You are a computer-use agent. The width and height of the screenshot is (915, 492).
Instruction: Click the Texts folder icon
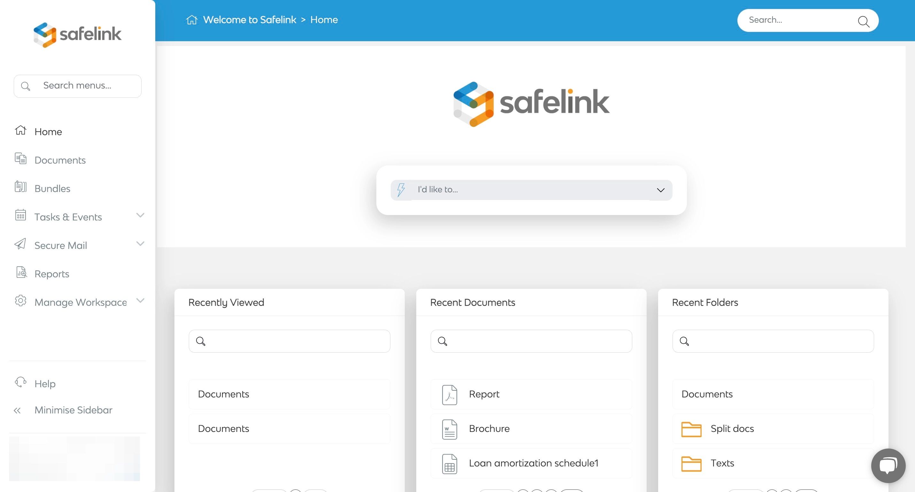click(691, 464)
